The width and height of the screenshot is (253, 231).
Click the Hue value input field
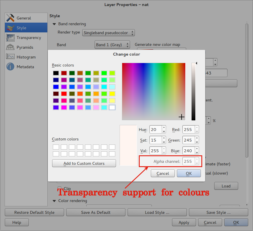point(155,130)
